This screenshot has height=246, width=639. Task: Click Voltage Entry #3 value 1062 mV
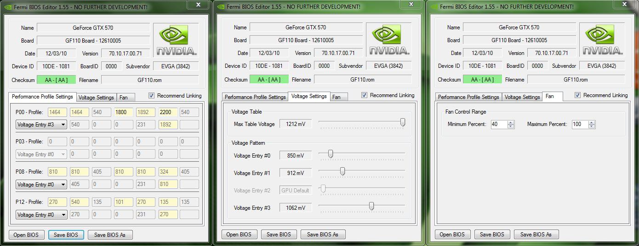pyautogui.click(x=295, y=208)
